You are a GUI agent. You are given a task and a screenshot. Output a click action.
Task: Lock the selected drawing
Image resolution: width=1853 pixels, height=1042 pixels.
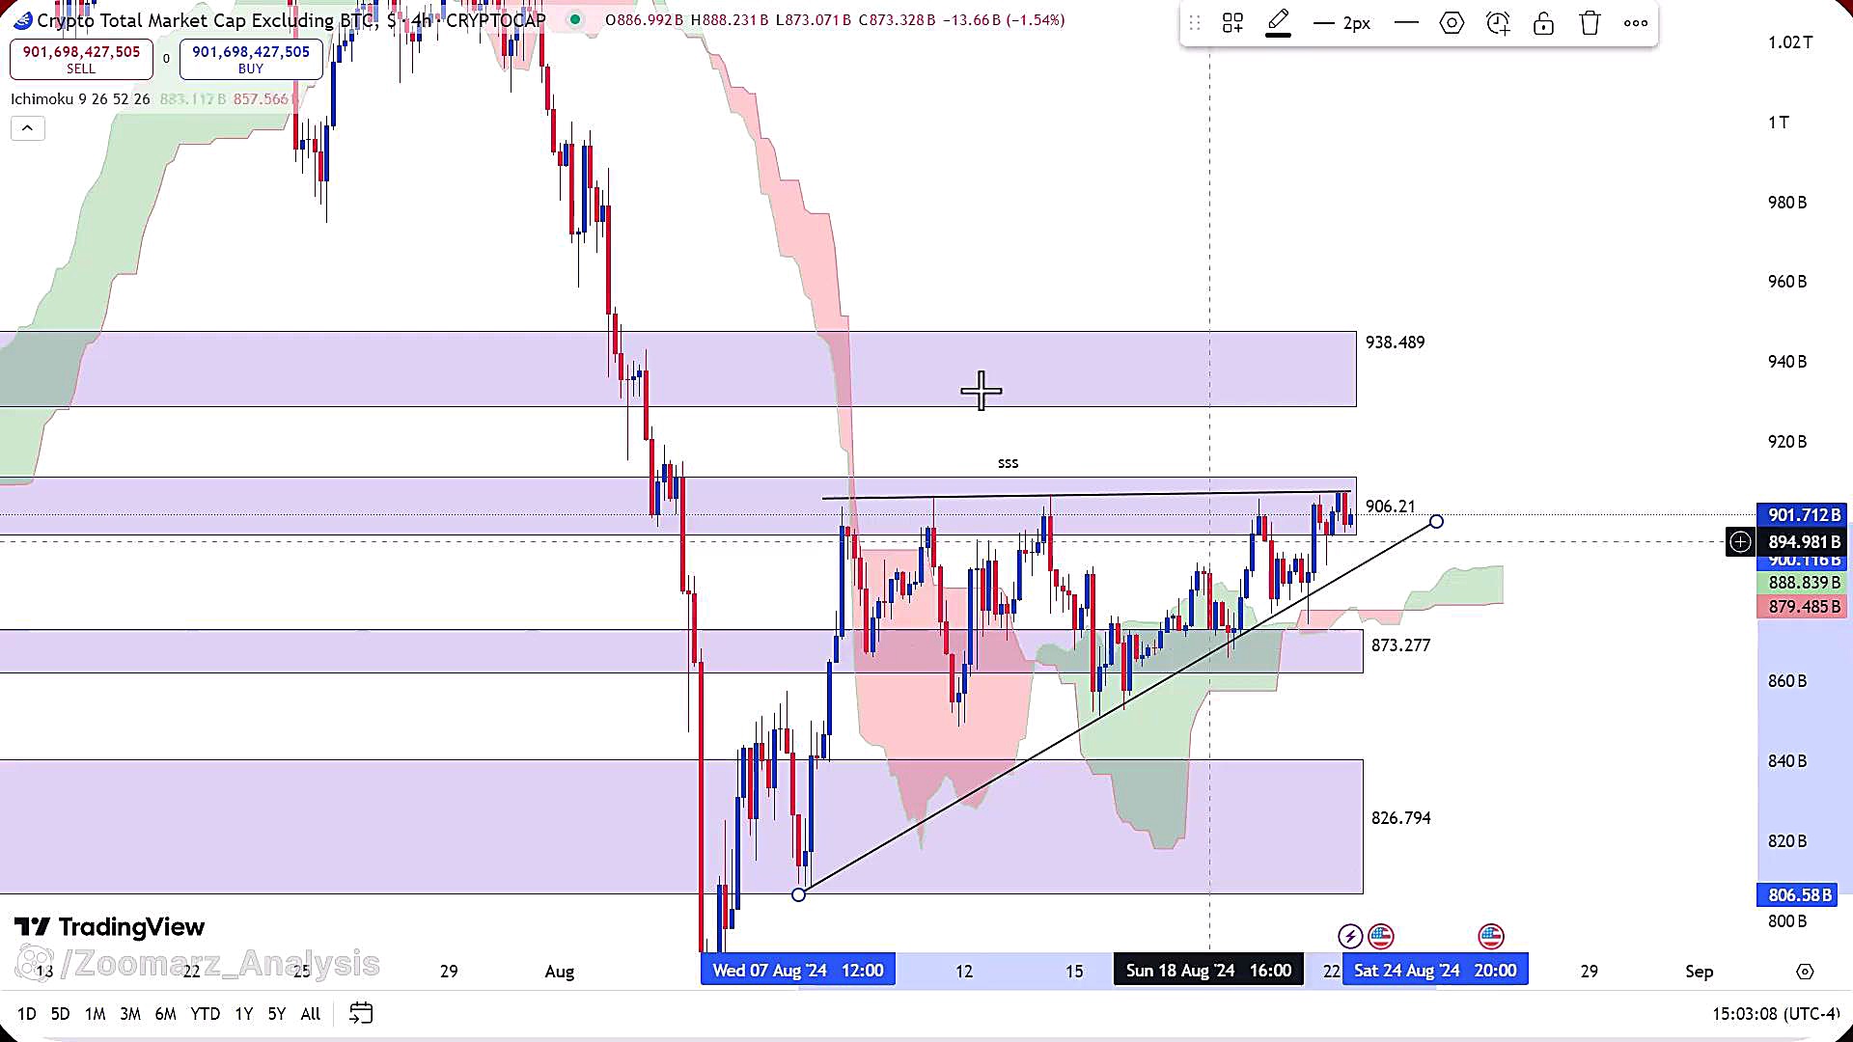1543,23
